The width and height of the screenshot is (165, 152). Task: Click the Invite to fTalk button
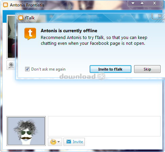click(x=110, y=69)
